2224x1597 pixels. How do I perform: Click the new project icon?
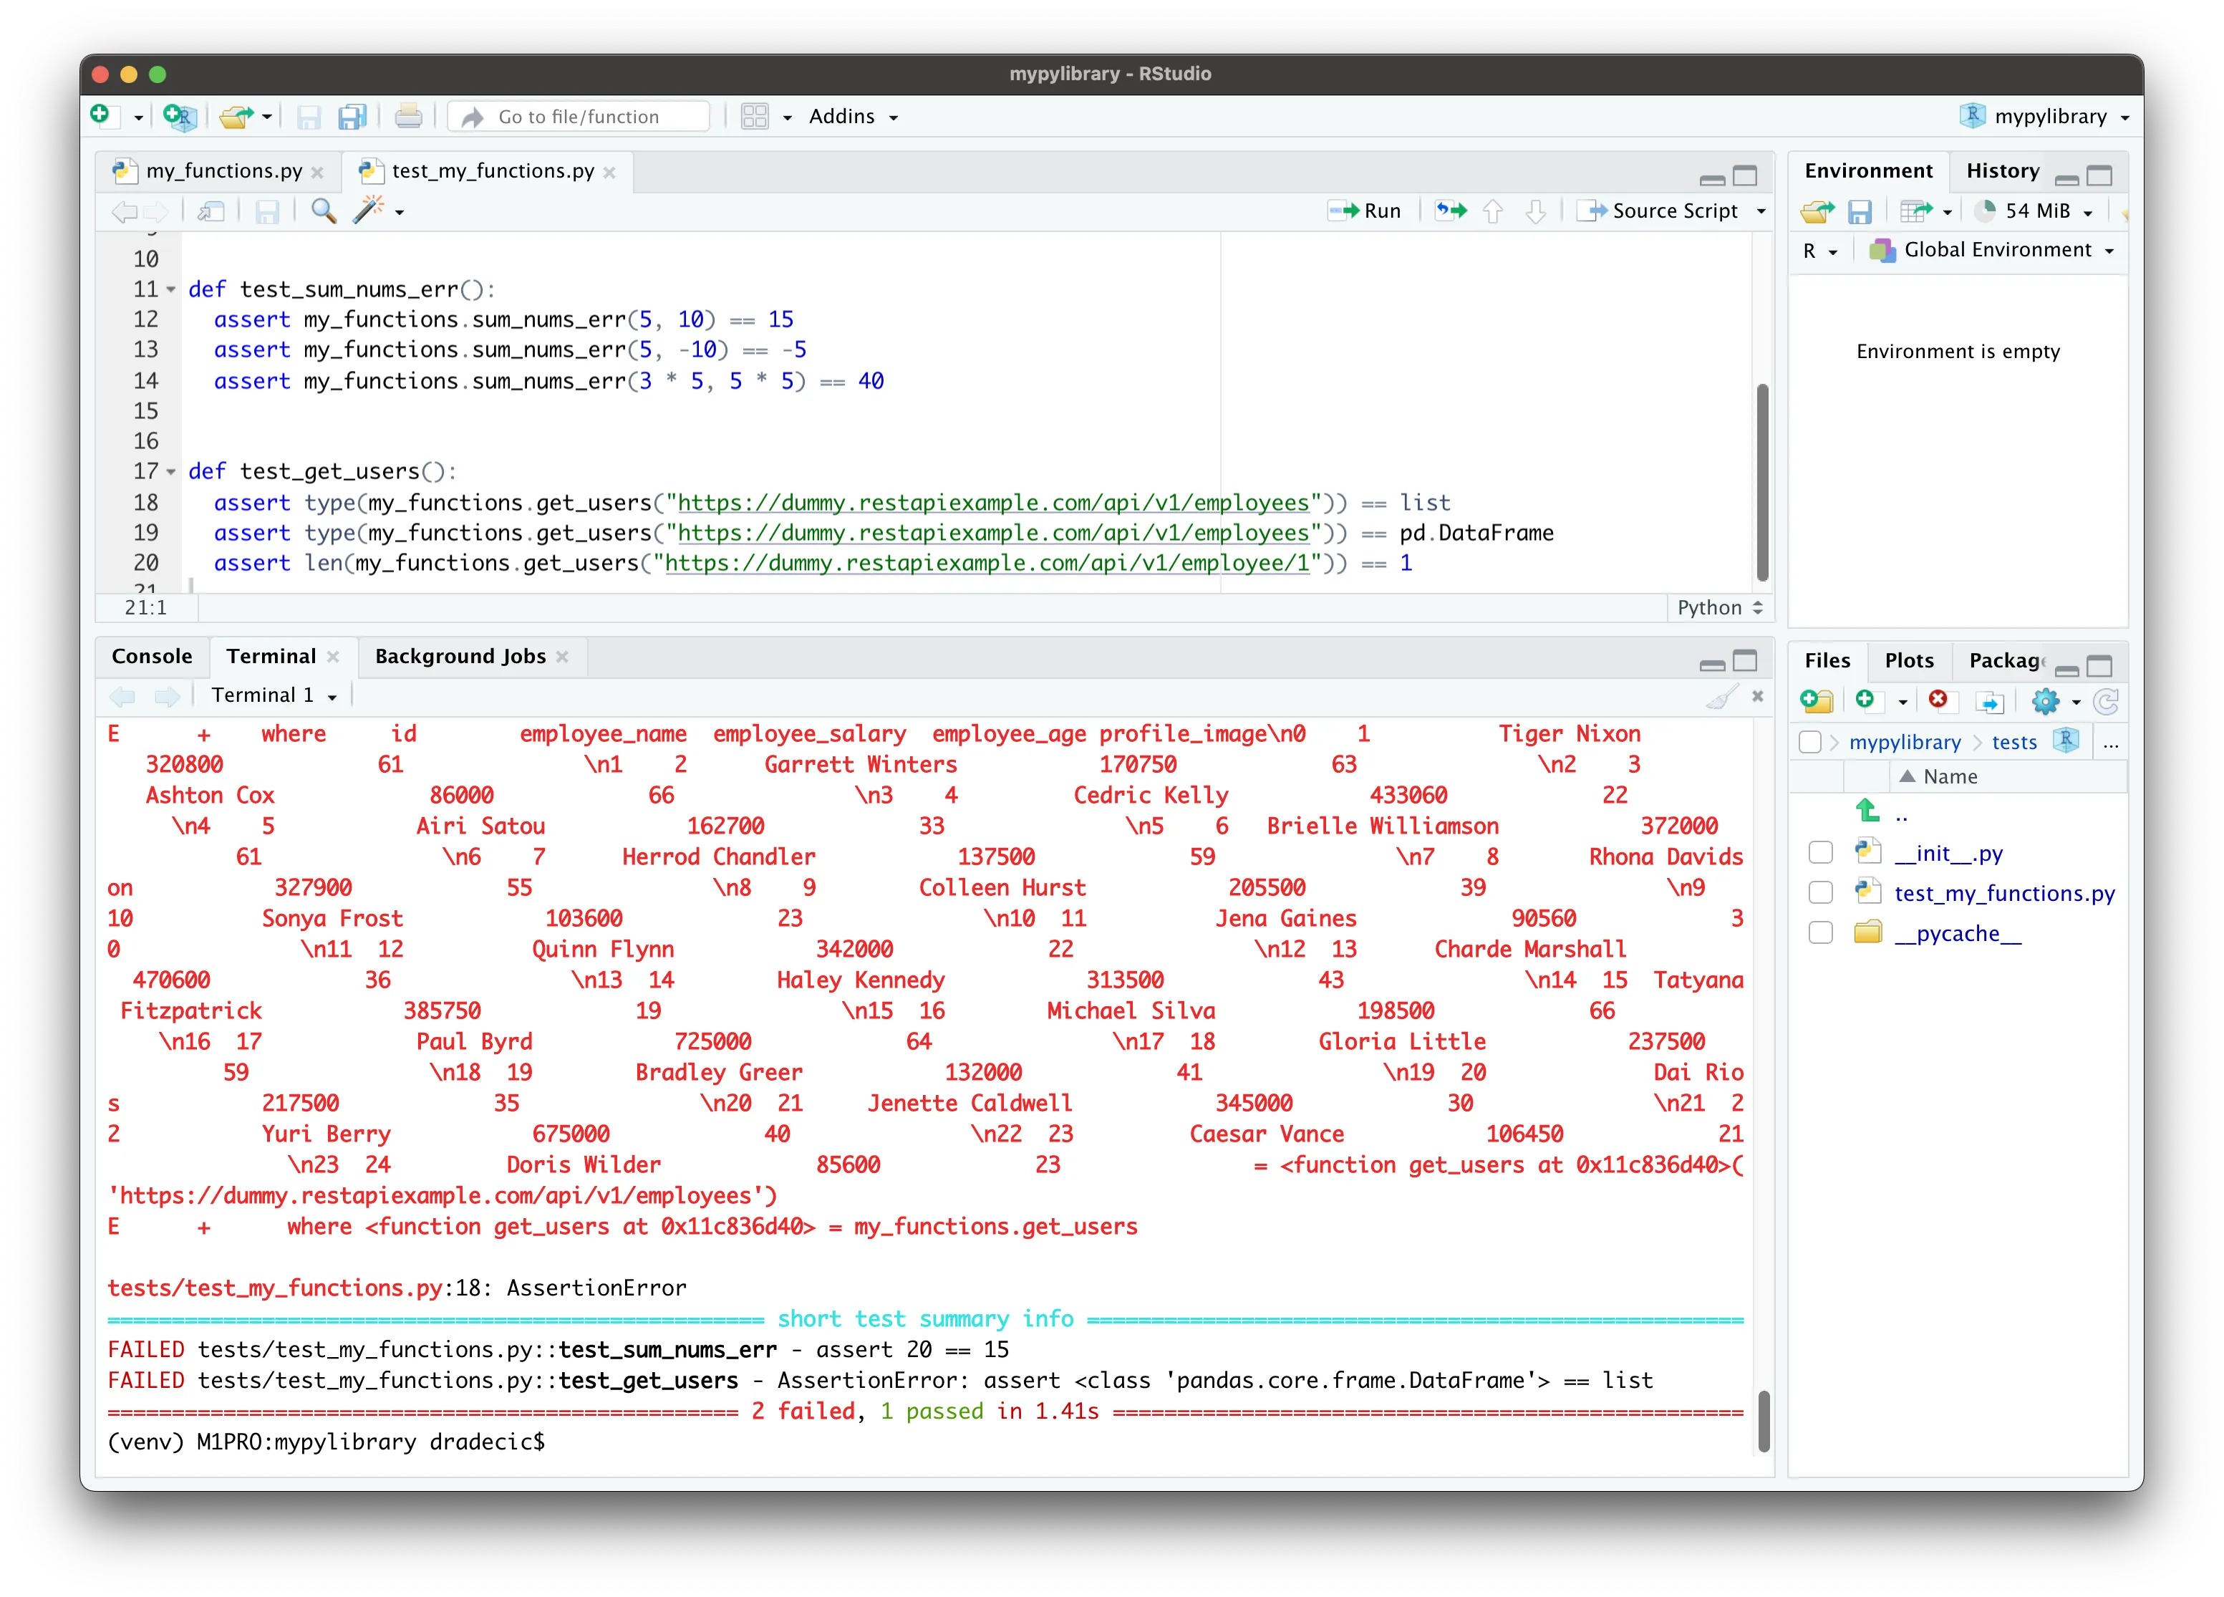pyautogui.click(x=180, y=117)
